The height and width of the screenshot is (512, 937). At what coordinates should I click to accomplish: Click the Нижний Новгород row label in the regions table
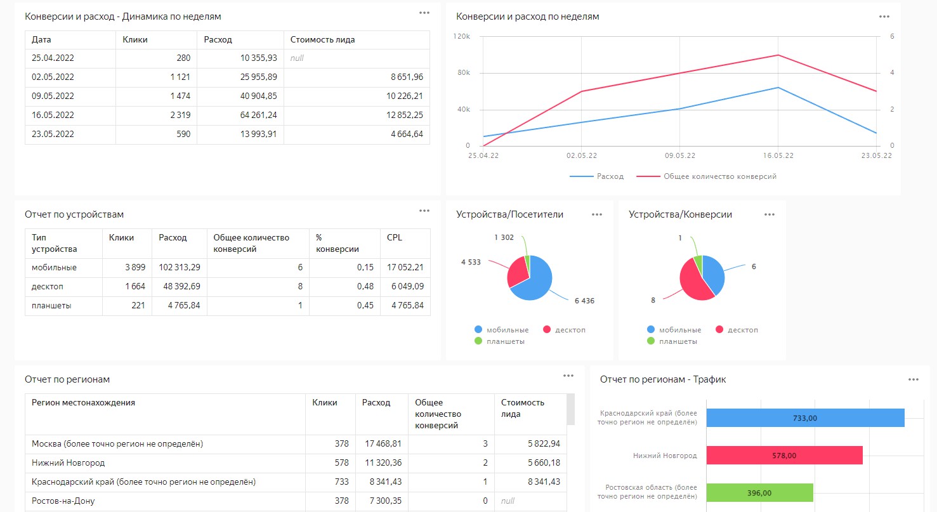165,463
